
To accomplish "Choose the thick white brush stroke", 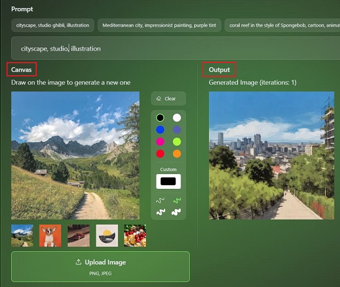I will coord(161,212).
